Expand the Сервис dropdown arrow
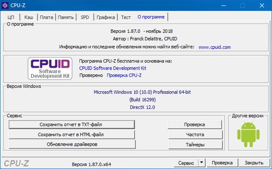The width and height of the screenshot is (272, 169). tap(202, 163)
